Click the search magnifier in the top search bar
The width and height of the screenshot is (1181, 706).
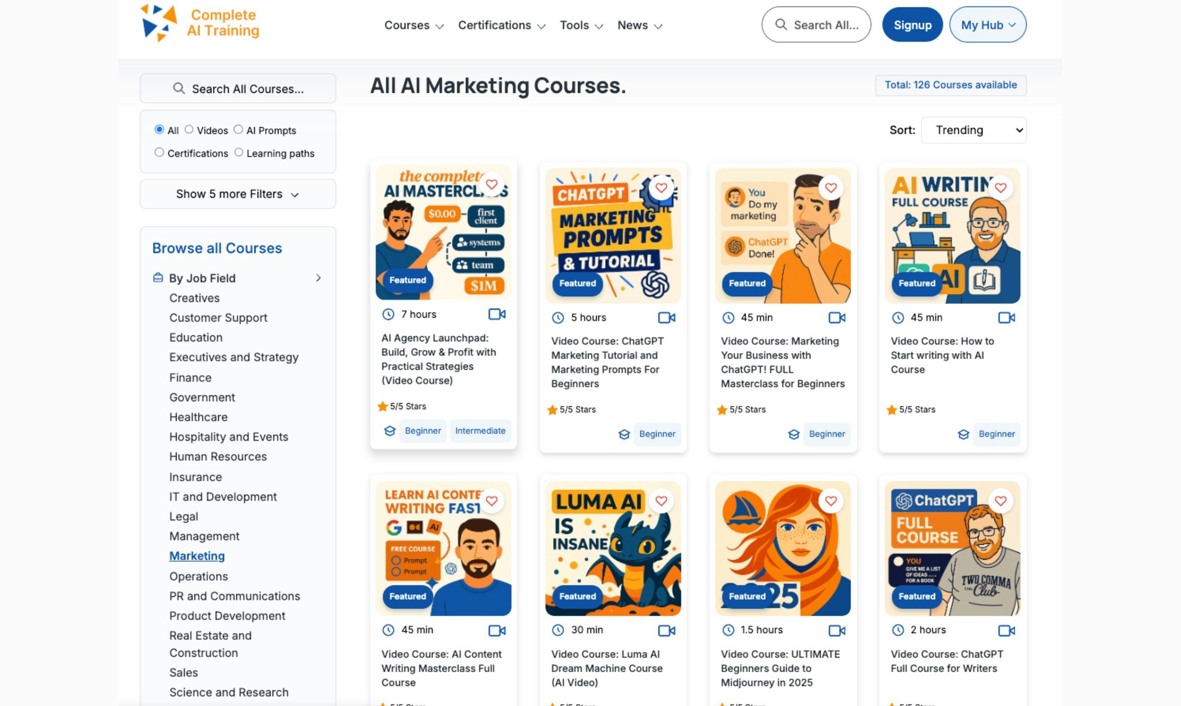pos(781,24)
